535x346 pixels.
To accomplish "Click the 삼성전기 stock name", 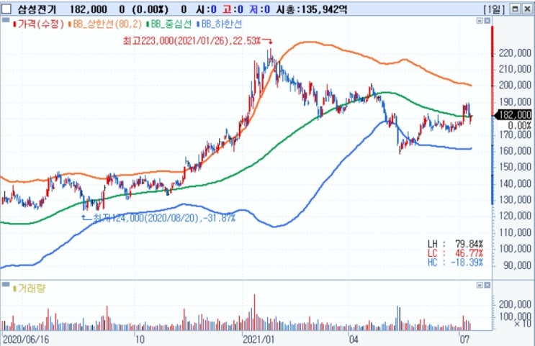I will point(37,9).
